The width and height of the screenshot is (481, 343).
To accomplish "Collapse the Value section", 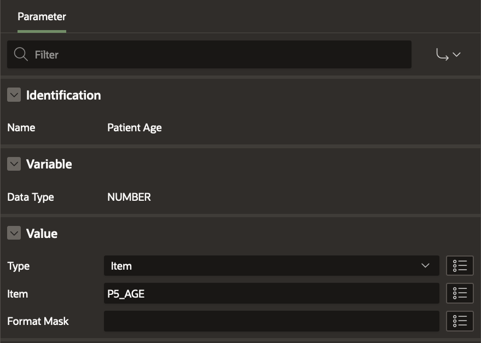I will tap(14, 234).
